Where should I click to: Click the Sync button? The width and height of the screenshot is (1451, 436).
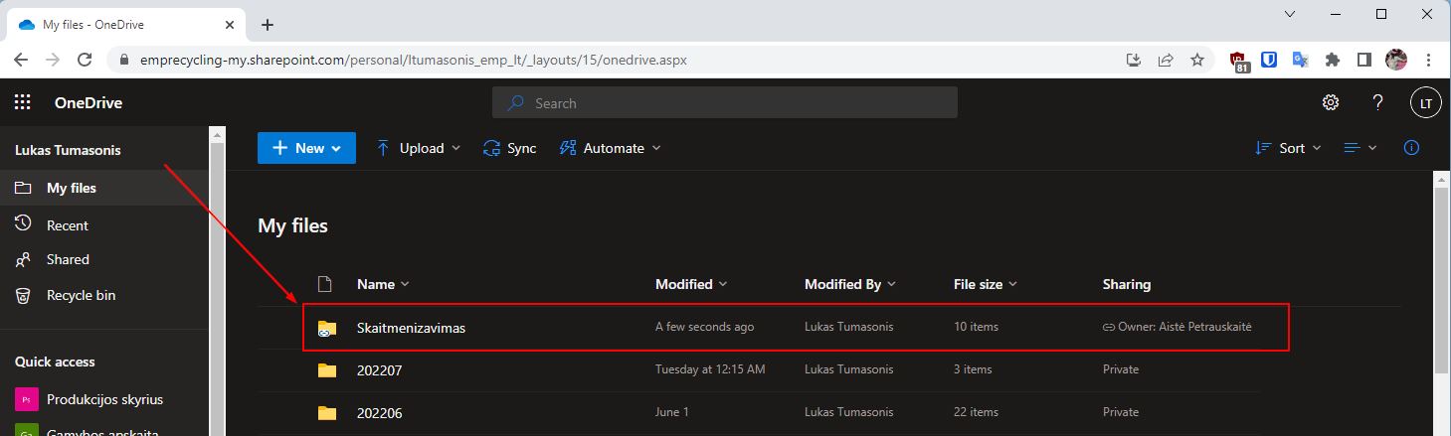coord(509,148)
